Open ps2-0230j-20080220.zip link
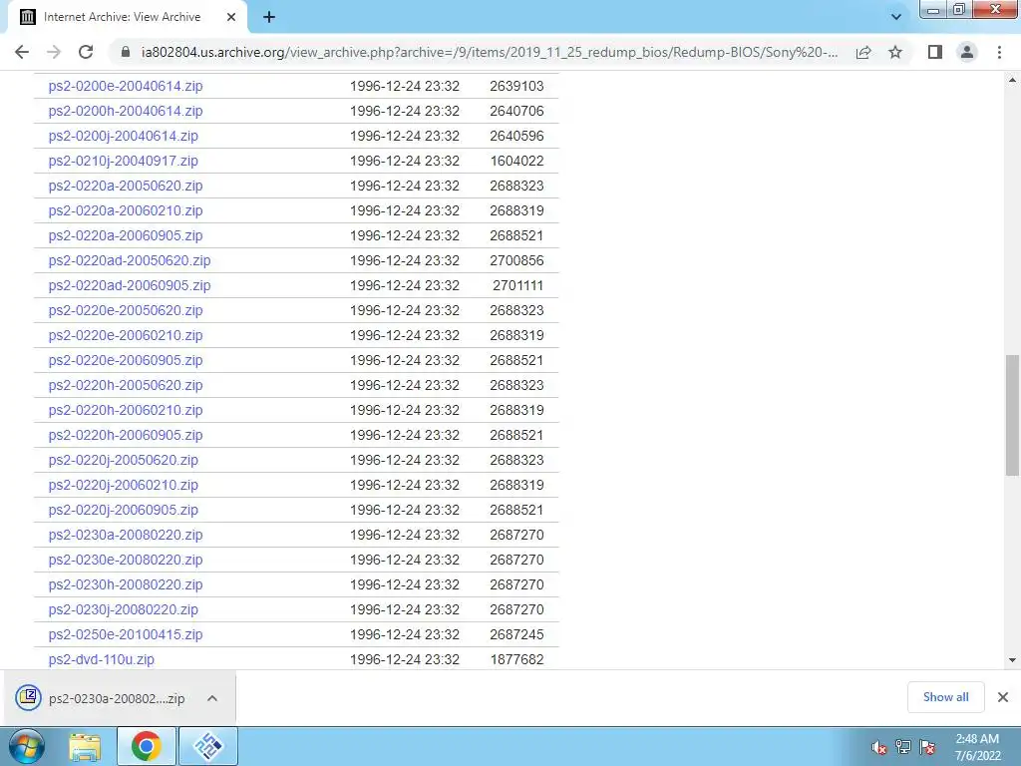Screen dimensions: 1021x766 [x=123, y=609]
